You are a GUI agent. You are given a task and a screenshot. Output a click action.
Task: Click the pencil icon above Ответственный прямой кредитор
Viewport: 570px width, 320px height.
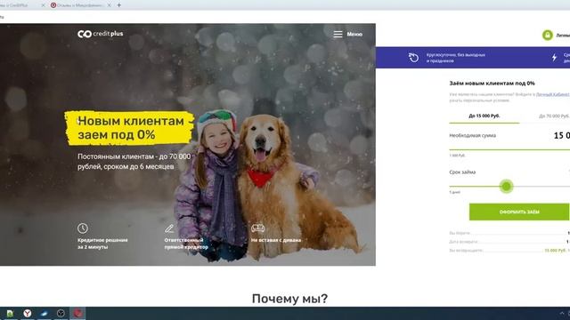[169, 228]
